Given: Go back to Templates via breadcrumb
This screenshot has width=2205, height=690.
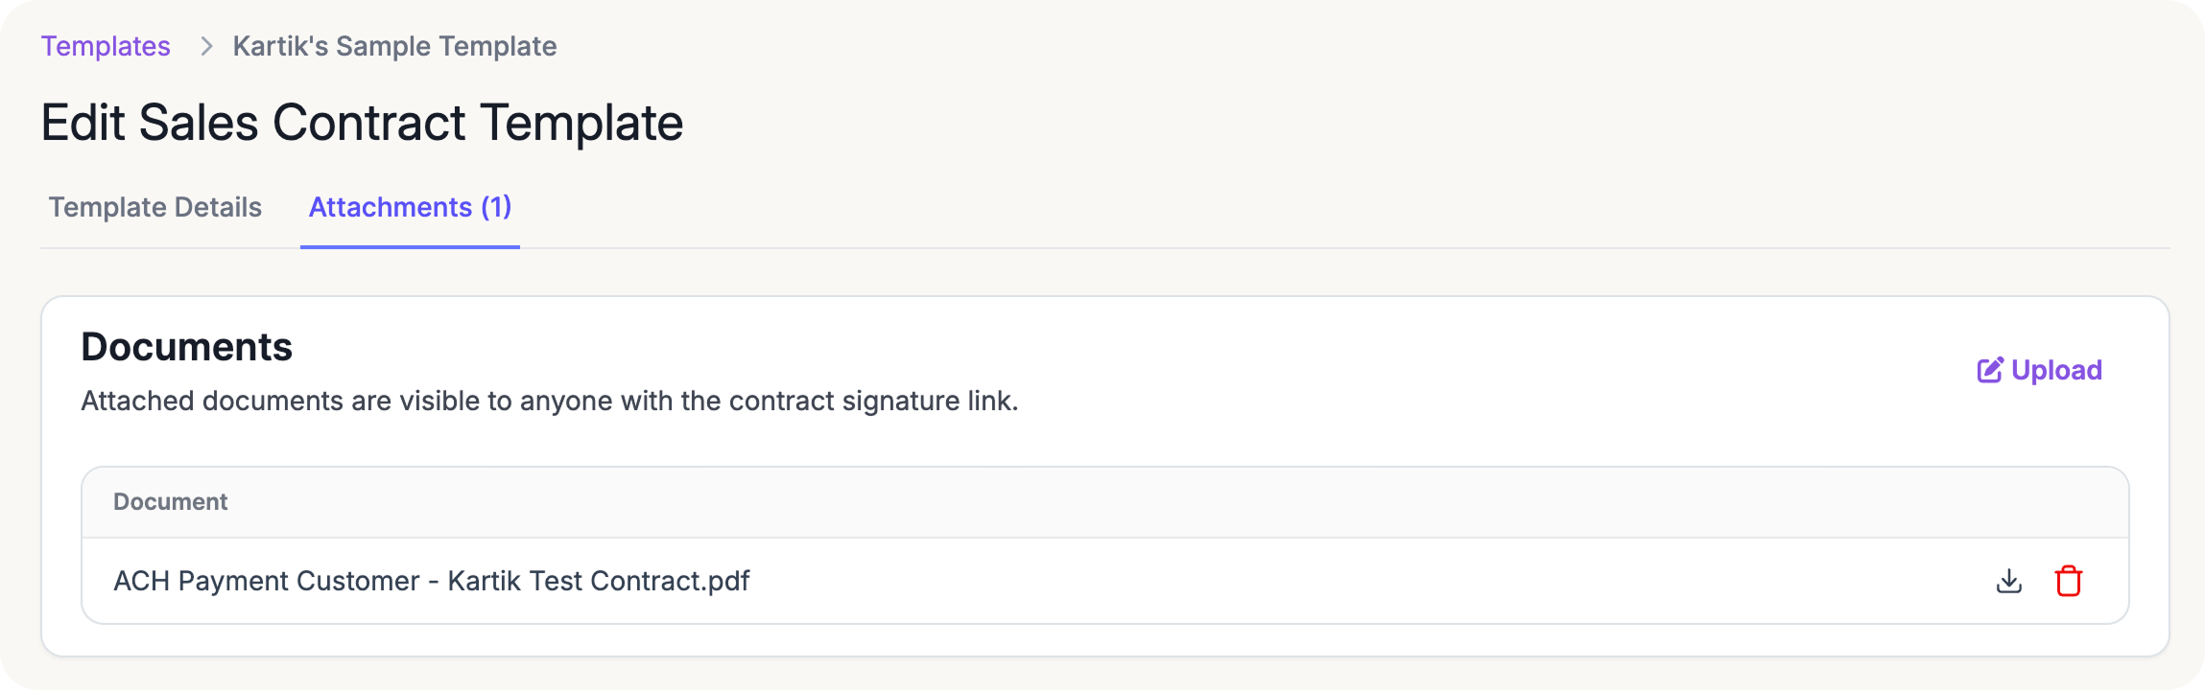Looking at the screenshot, I should (106, 46).
